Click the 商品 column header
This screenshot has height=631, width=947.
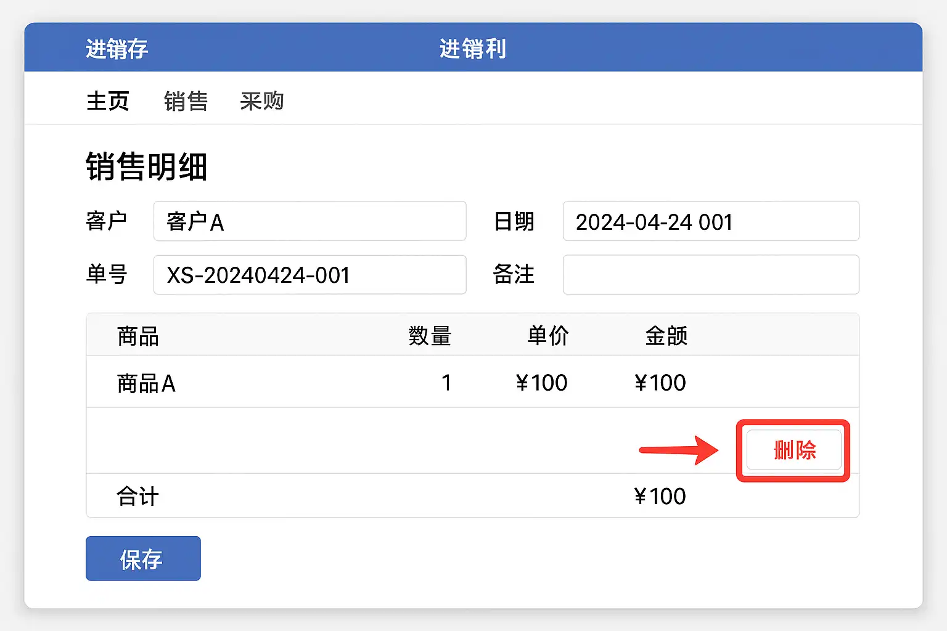coord(138,336)
